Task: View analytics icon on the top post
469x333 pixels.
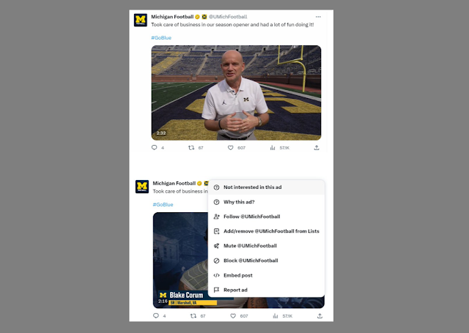Action: pyautogui.click(x=273, y=148)
